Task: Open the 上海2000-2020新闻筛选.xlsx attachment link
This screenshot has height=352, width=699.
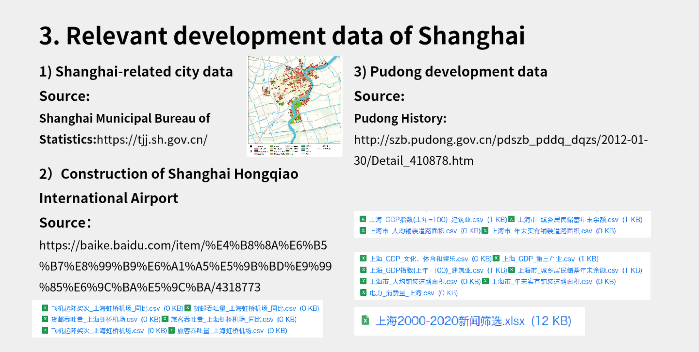Action: click(473, 321)
